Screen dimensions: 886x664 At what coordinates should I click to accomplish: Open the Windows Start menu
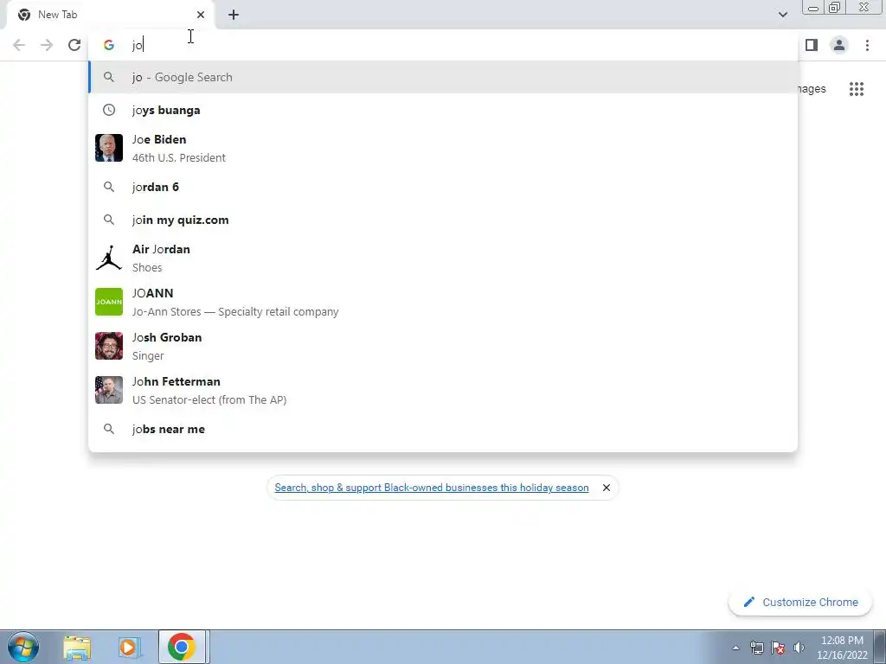point(22,647)
